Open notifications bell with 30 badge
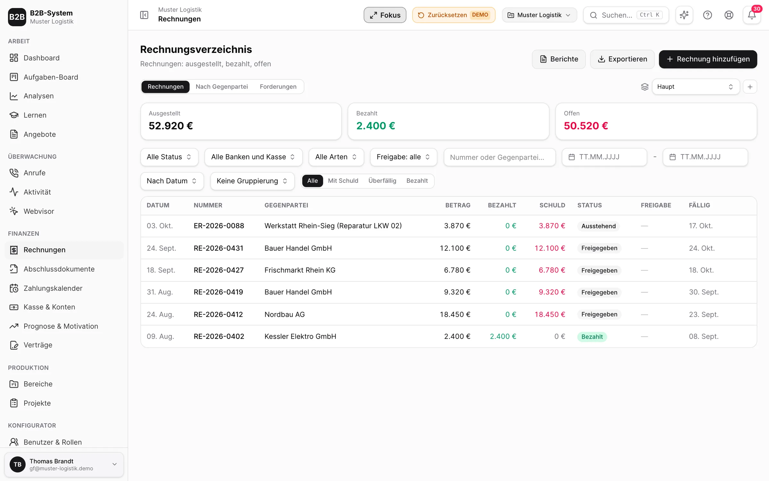Image resolution: width=769 pixels, height=481 pixels. coord(752,15)
